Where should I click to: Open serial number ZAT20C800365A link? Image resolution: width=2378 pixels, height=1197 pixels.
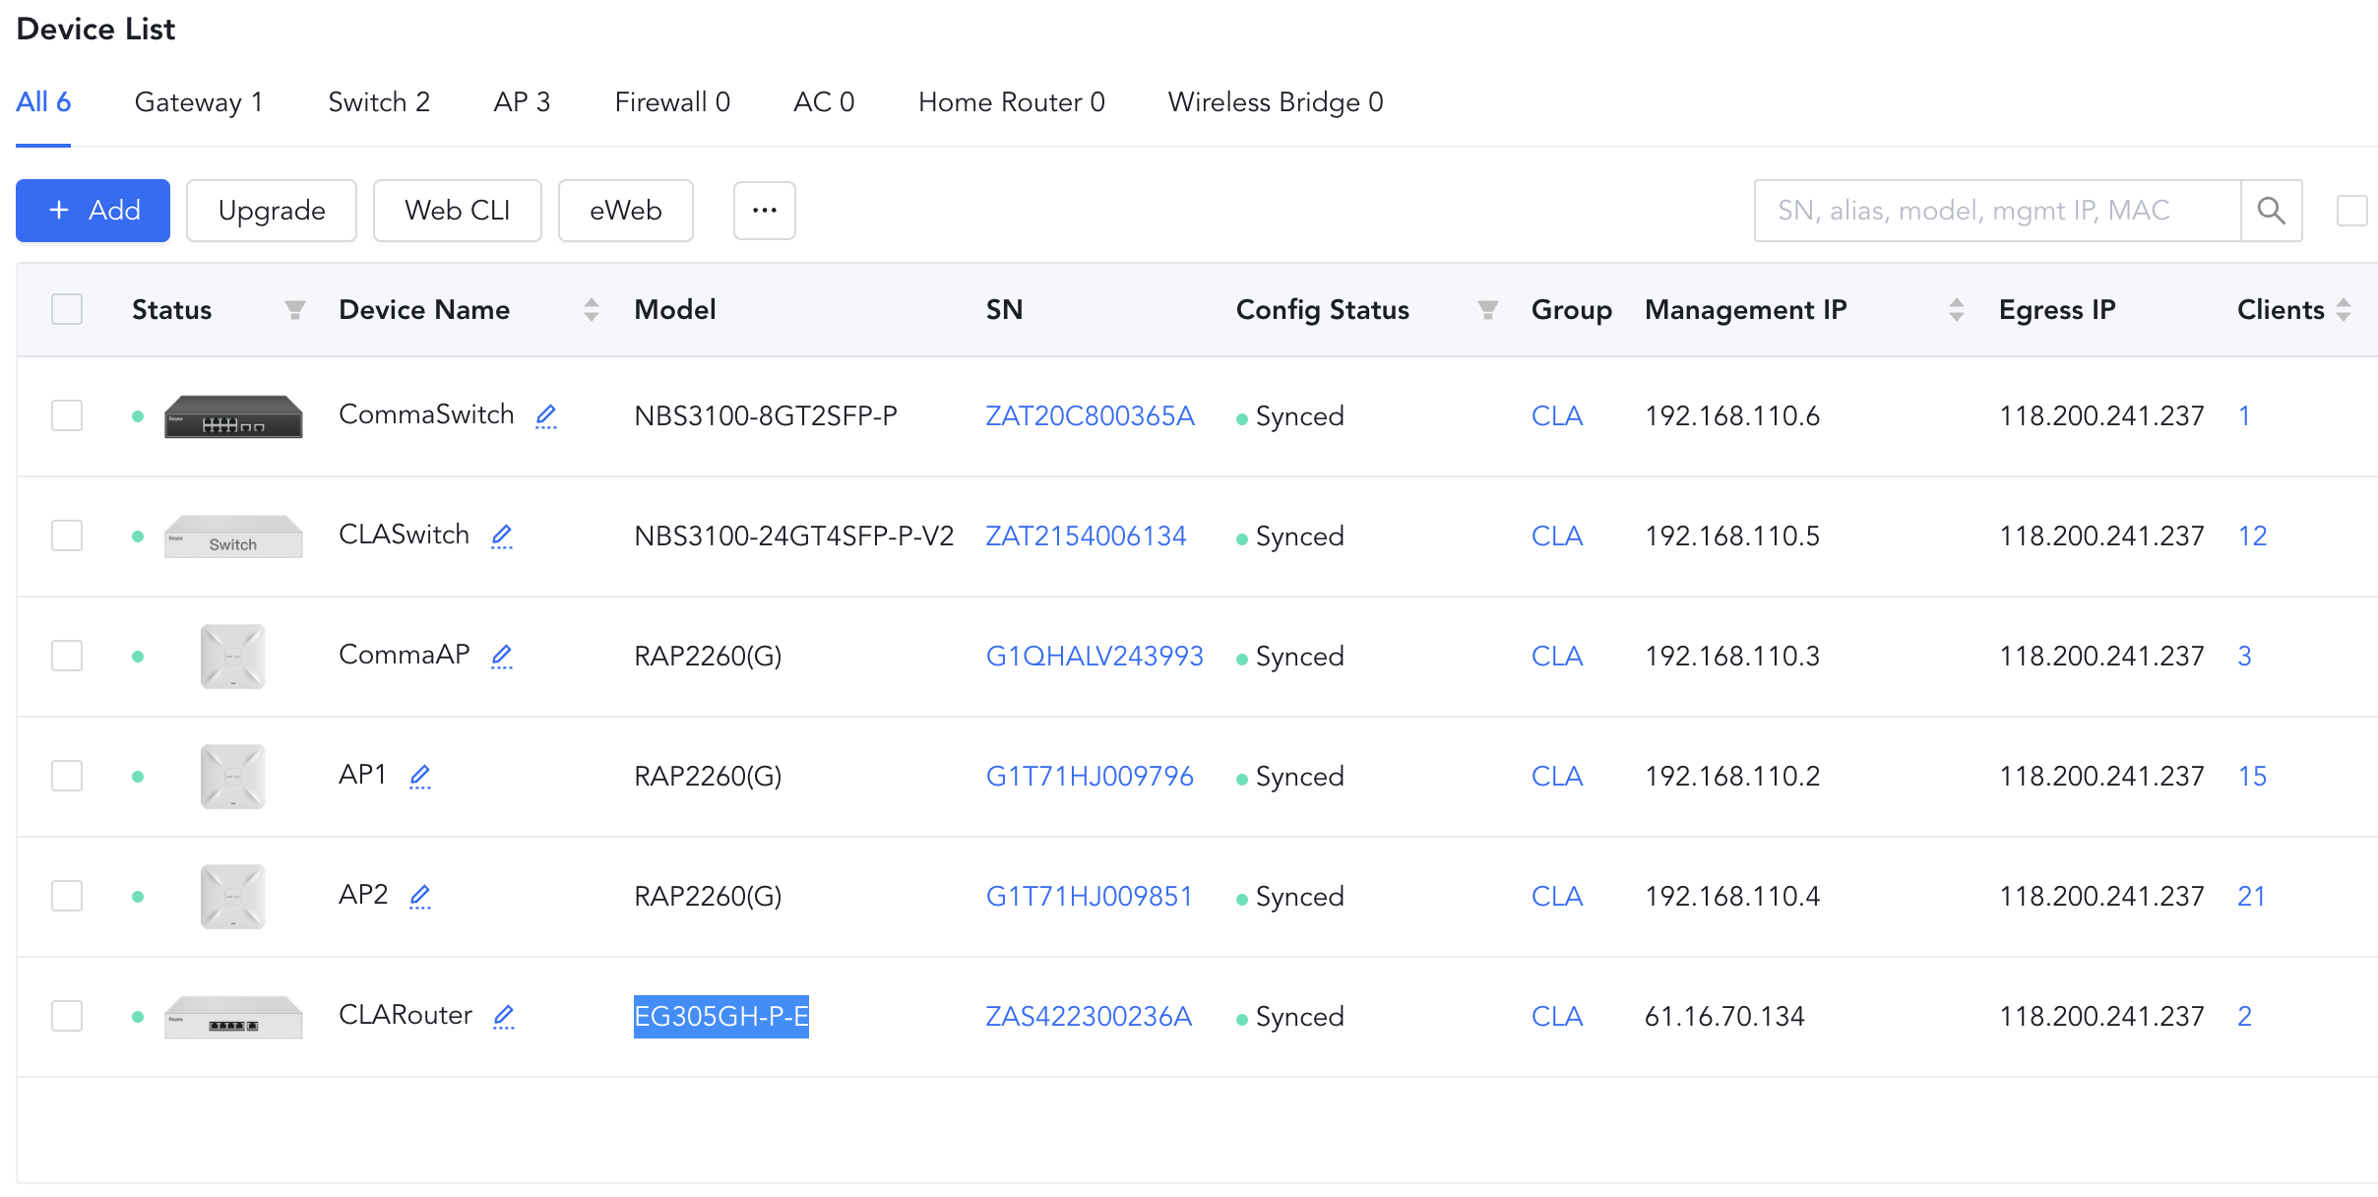[x=1090, y=415]
